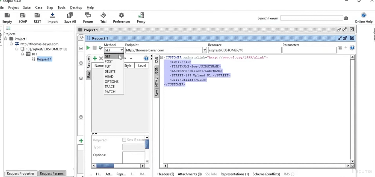Open the Headers (5) response tab

[x=166, y=174]
